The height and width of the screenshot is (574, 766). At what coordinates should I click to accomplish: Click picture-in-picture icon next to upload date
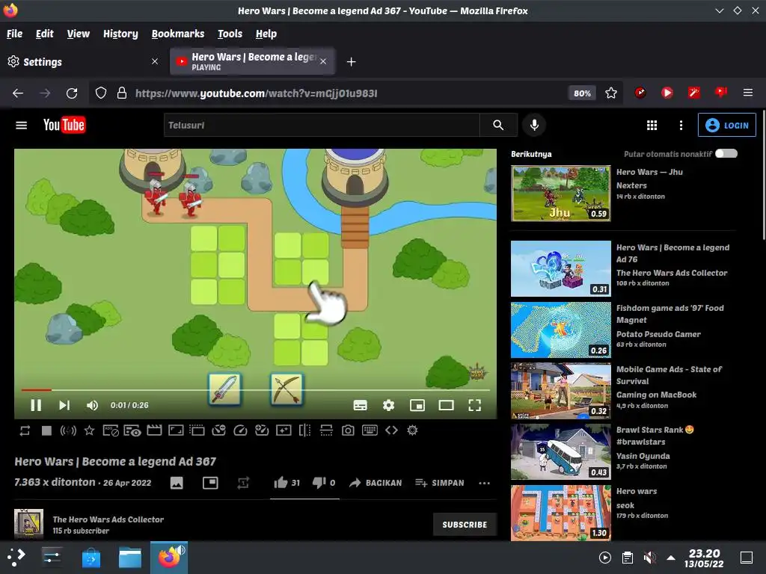(210, 483)
